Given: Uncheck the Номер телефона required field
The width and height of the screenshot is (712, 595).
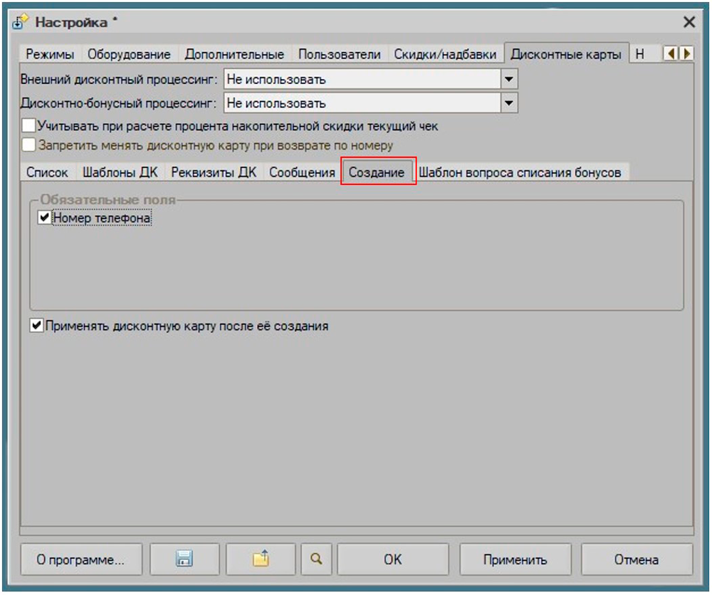Looking at the screenshot, I should coord(45,218).
